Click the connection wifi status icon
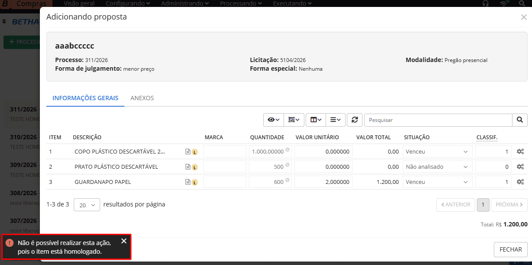Screen dimensions: 532x265 (x=503, y=3)
